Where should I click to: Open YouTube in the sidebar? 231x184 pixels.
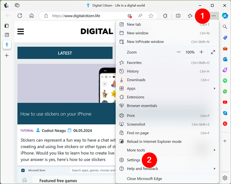pos(225,102)
